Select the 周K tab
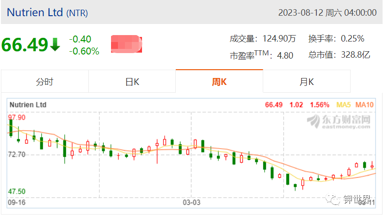The width and height of the screenshot is (383, 216). click(219, 81)
